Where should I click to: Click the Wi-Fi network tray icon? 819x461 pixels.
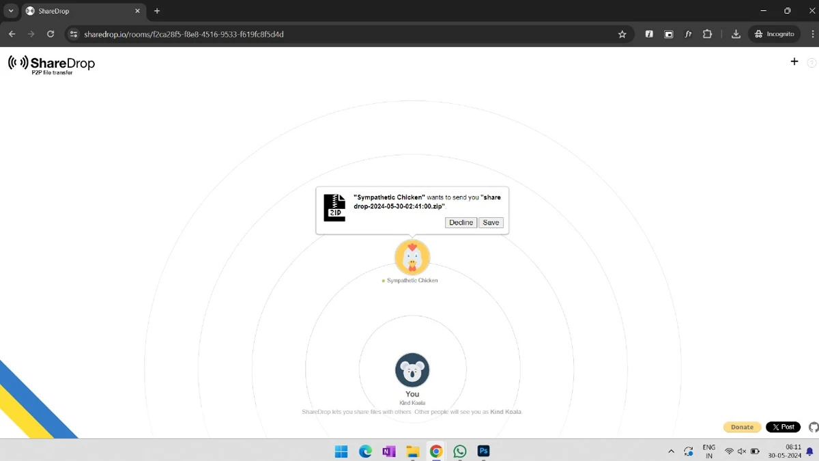(729, 451)
